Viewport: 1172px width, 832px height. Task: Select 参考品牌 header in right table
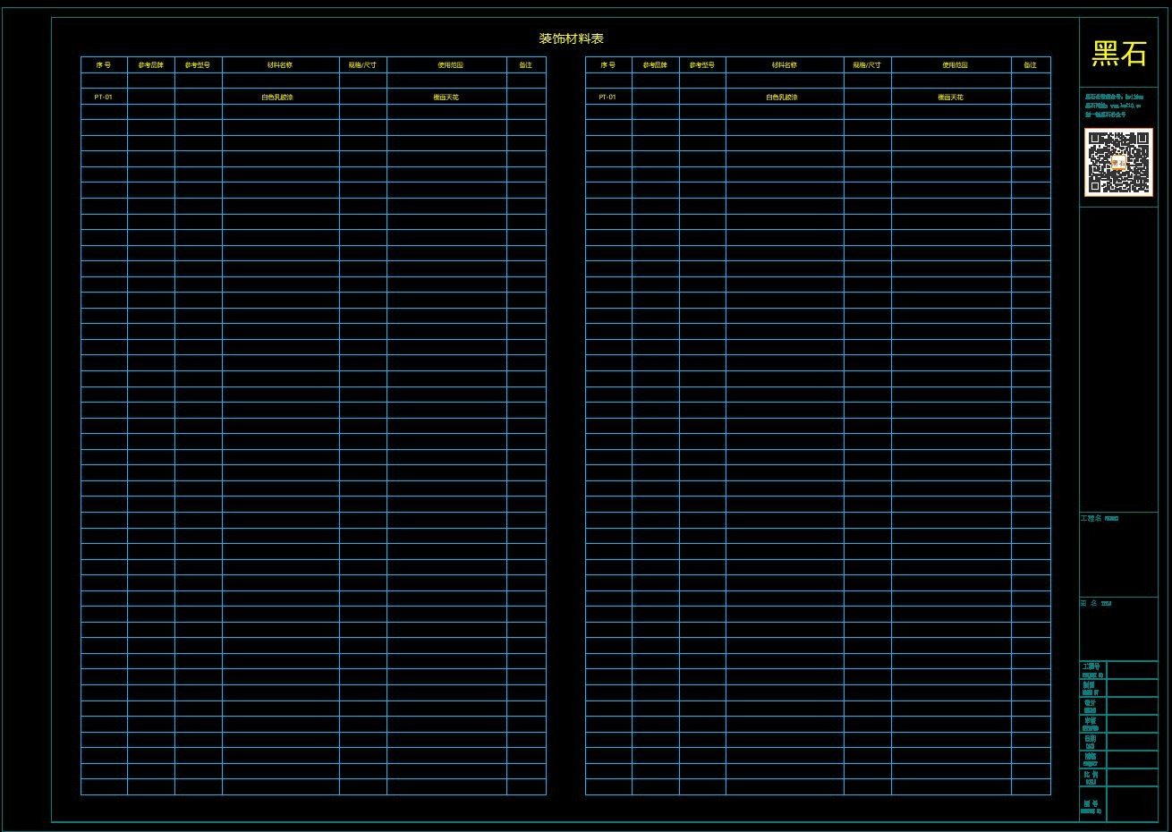click(x=655, y=65)
